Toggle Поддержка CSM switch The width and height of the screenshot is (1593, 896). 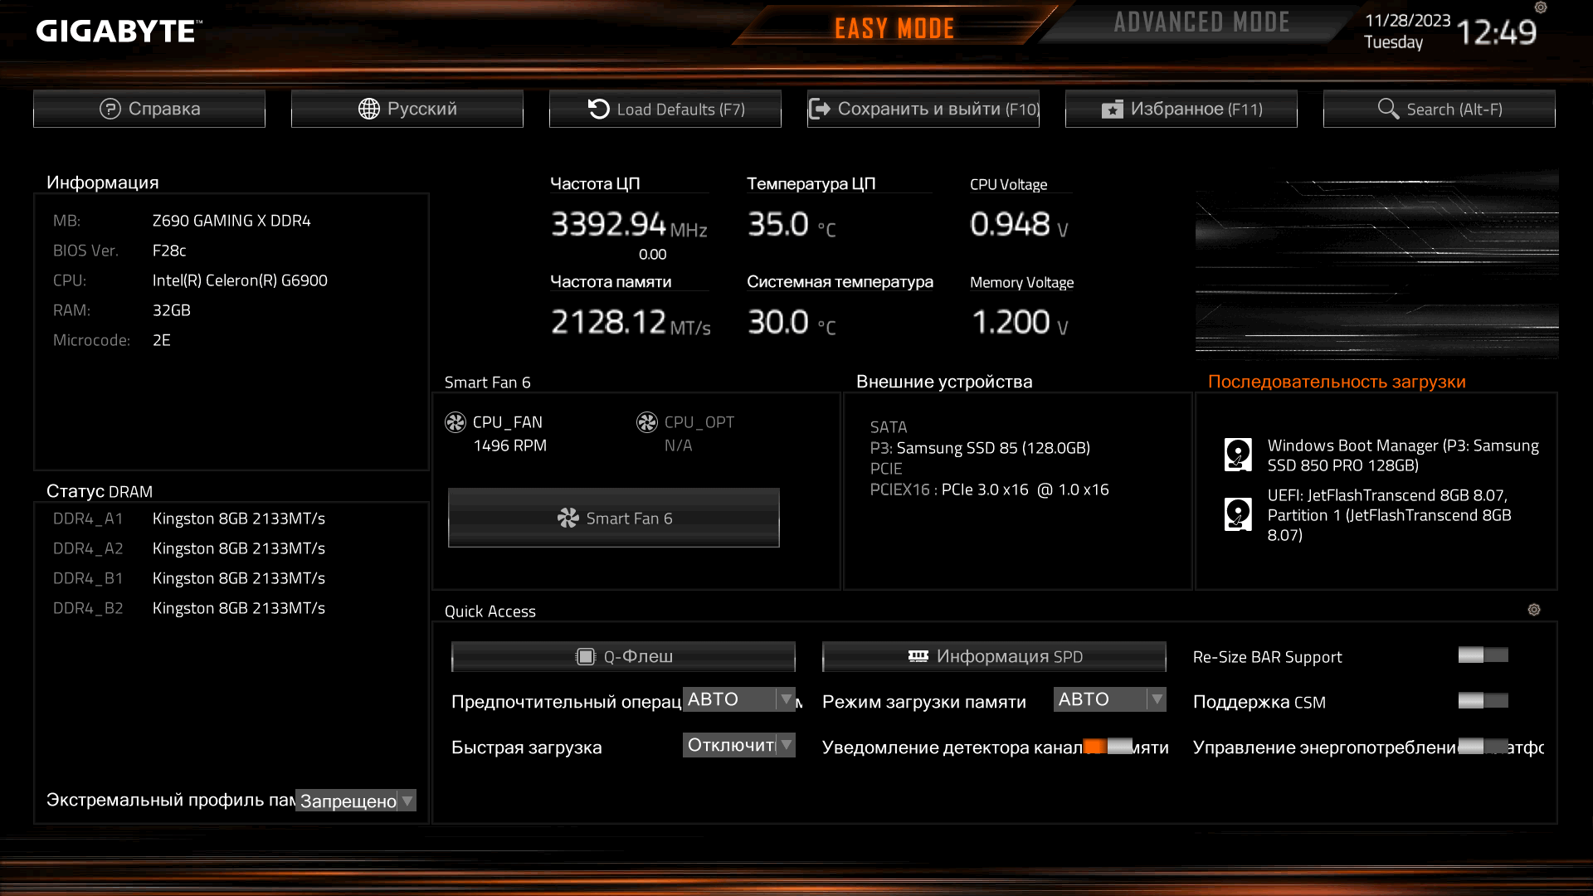coord(1483,701)
